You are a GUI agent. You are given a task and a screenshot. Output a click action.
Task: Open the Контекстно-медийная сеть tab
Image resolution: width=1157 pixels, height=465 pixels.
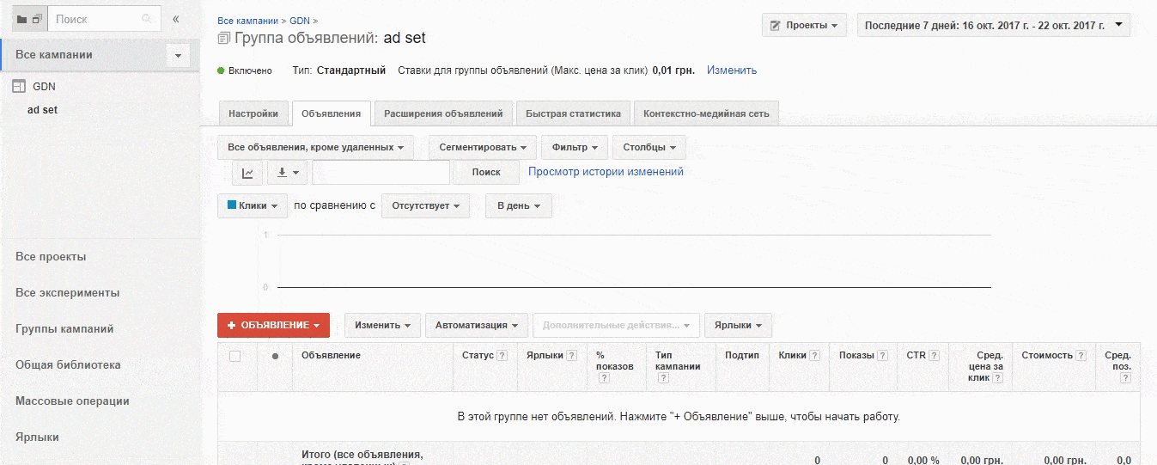pyautogui.click(x=706, y=113)
